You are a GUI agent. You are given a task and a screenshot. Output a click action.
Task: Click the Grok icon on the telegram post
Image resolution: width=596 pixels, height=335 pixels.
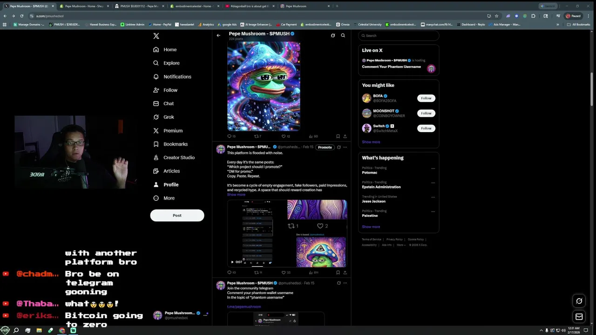click(339, 283)
